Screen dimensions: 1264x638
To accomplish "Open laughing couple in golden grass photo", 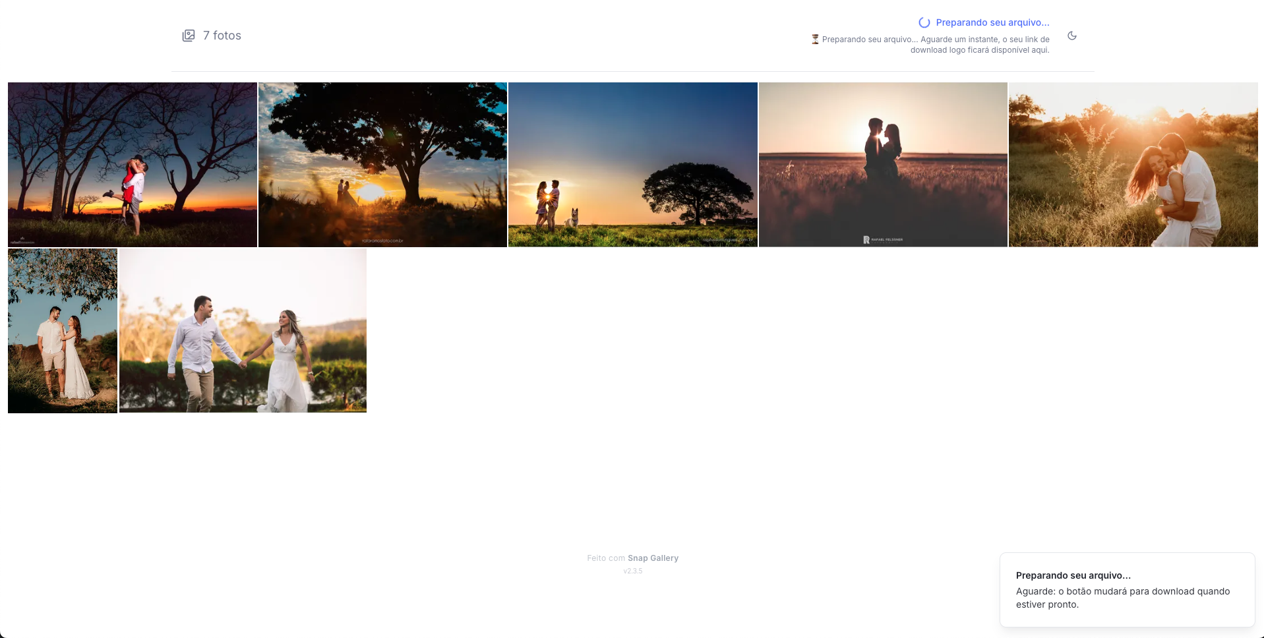I will 1133,165.
